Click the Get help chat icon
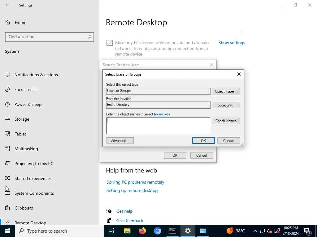The width and height of the screenshot is (317, 237). [x=109, y=211]
